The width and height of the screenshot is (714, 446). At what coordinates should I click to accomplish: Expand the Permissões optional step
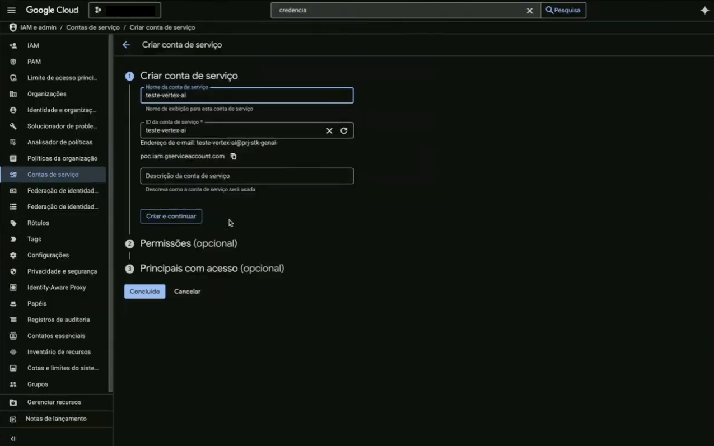tap(188, 243)
